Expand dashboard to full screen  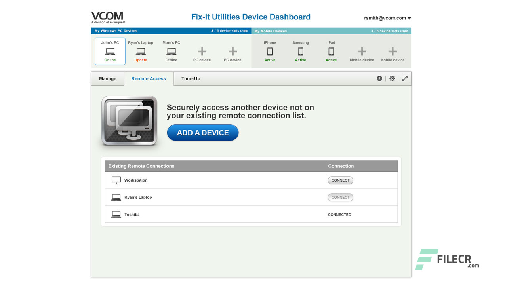click(x=405, y=78)
